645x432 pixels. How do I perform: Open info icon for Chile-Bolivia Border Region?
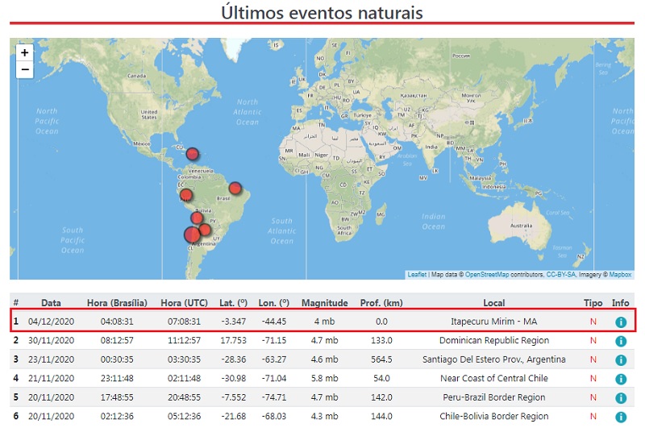tap(620, 417)
